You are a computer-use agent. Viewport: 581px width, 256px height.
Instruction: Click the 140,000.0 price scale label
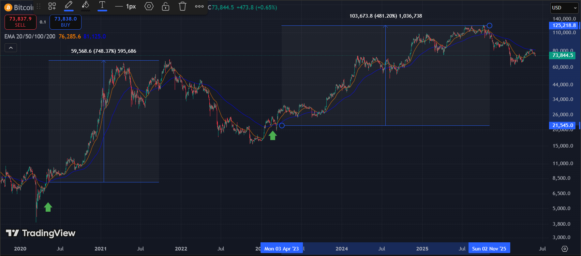coord(564,19)
